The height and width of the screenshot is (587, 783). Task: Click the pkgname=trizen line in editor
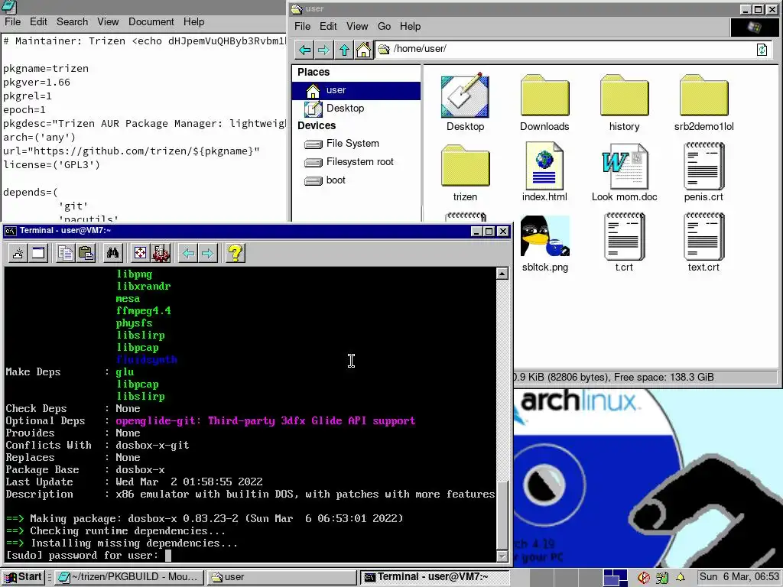point(46,69)
